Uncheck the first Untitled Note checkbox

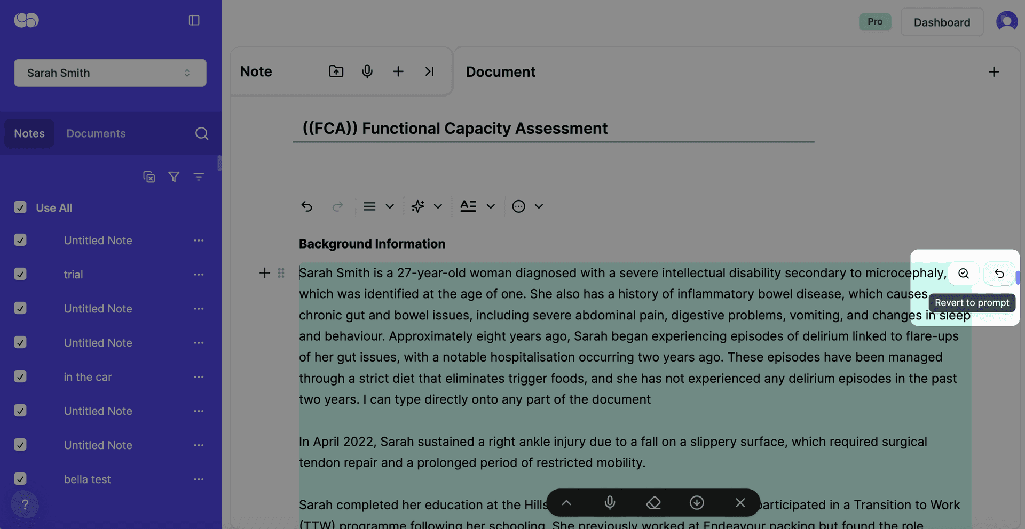(20, 240)
